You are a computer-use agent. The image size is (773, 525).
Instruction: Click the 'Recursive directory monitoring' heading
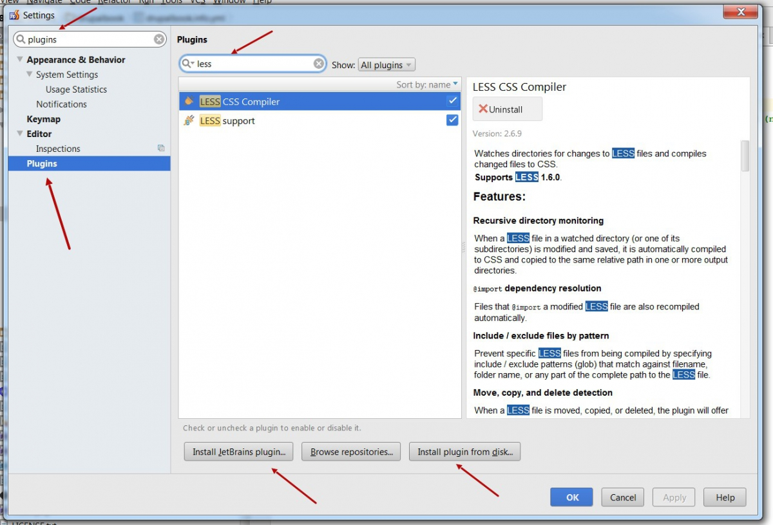(539, 221)
